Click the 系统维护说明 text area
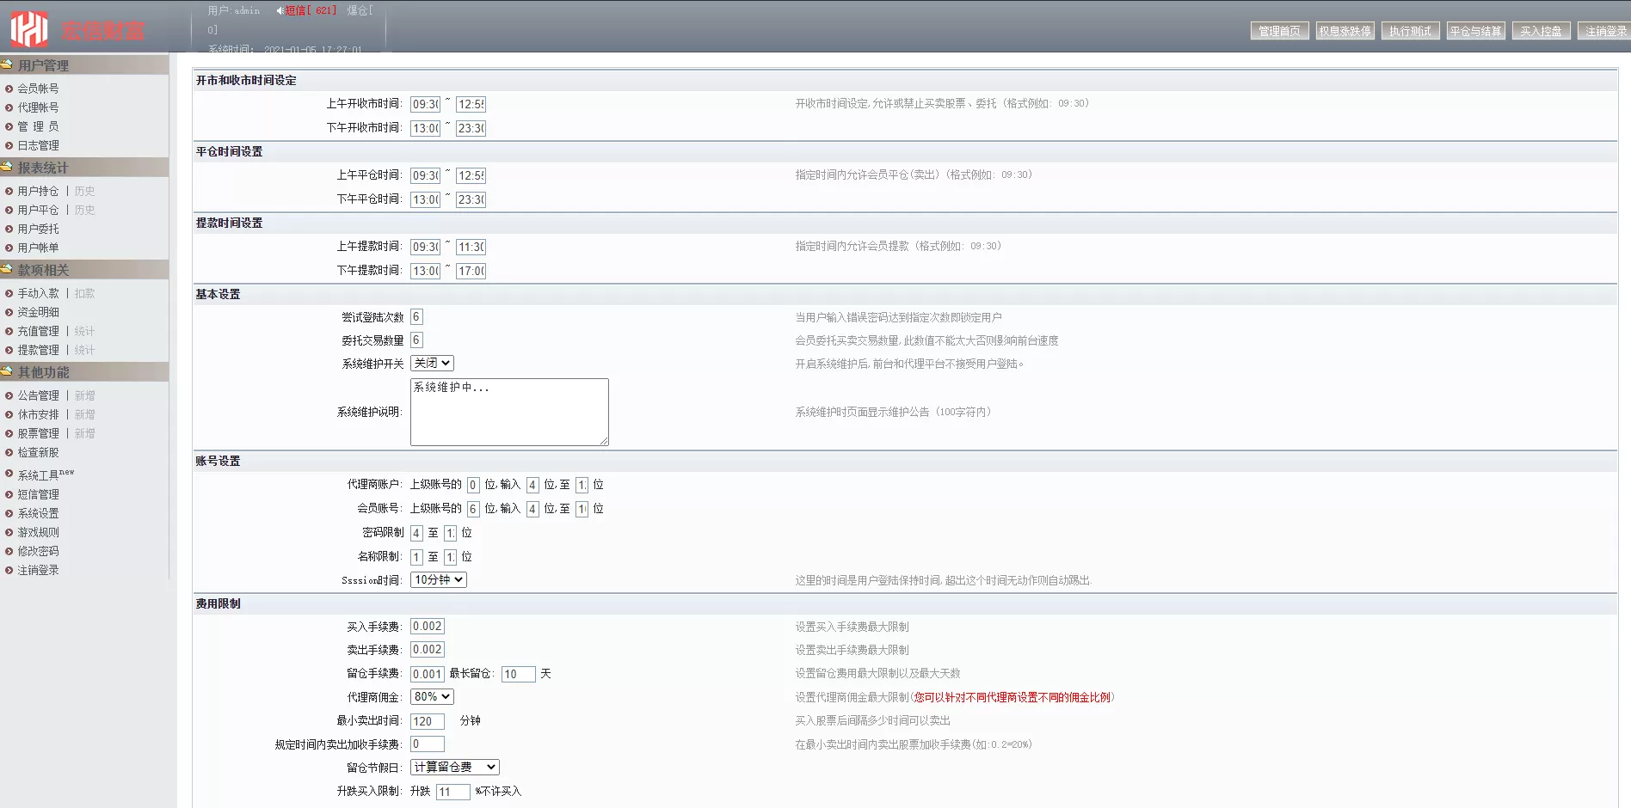 click(x=509, y=412)
